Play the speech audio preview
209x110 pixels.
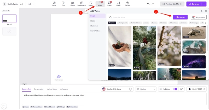tap(190, 89)
